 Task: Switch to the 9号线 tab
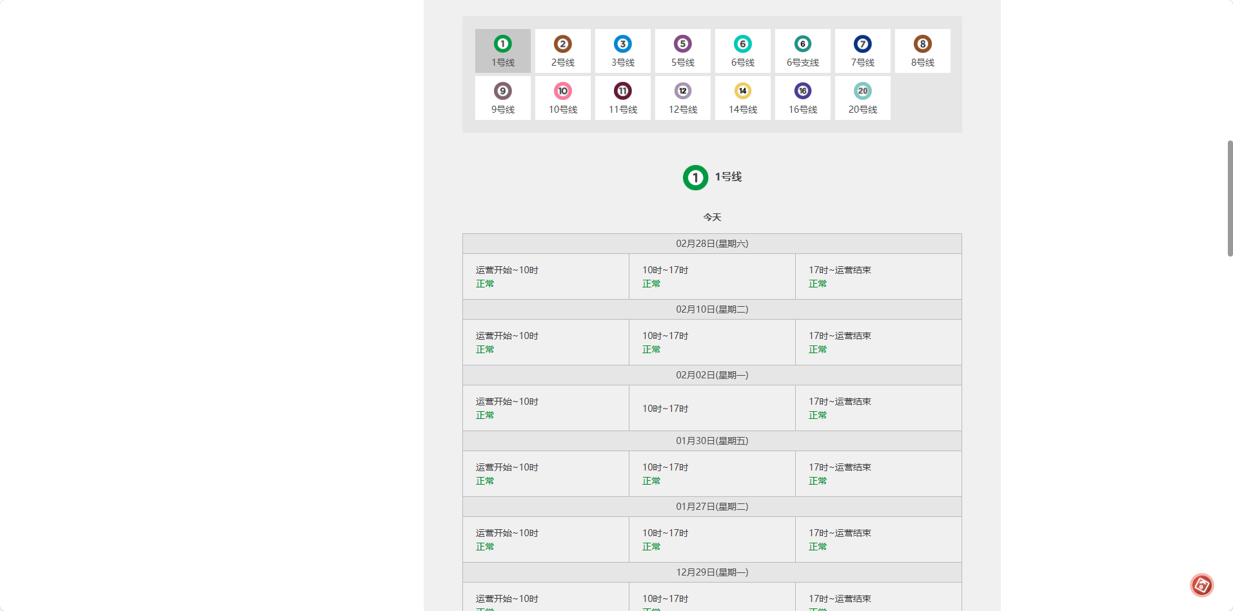click(x=502, y=98)
